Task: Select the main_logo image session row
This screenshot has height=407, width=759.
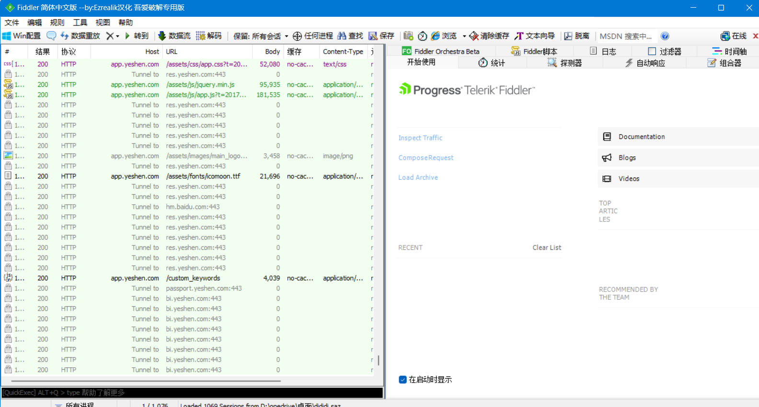Action: [188, 156]
